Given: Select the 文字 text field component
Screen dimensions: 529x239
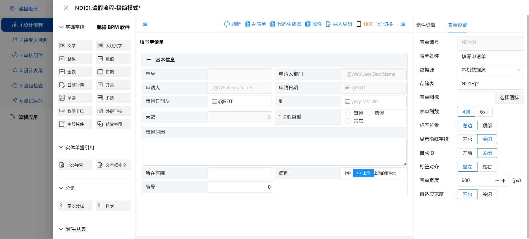Looking at the screenshot, I should [x=75, y=46].
